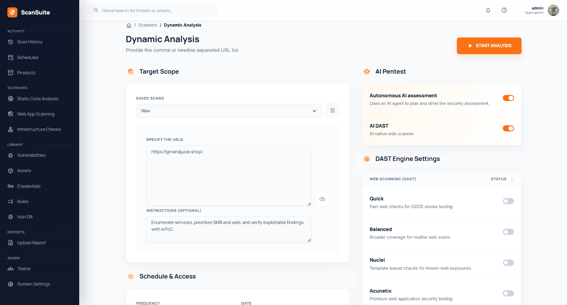The width and height of the screenshot is (567, 305).
Task: Enable the Quick scan toggle
Action: point(508,201)
